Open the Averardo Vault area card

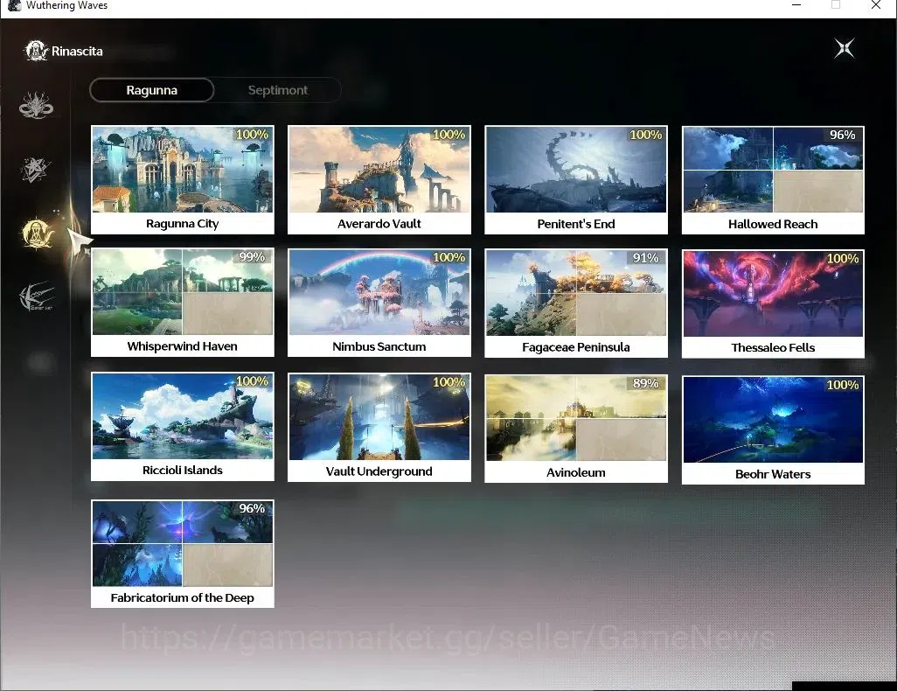pos(379,180)
